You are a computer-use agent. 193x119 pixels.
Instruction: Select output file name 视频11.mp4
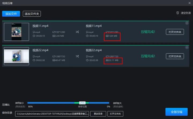pyautogui.click(x=94, y=26)
